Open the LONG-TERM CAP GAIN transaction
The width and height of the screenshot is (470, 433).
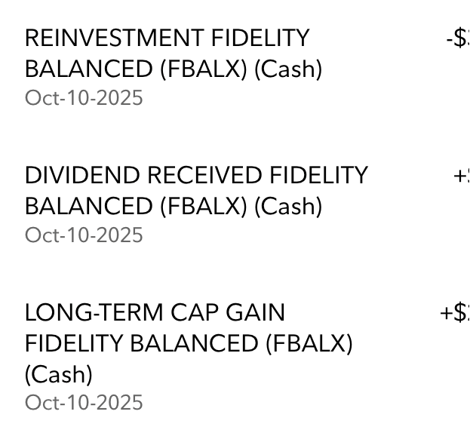click(x=235, y=357)
